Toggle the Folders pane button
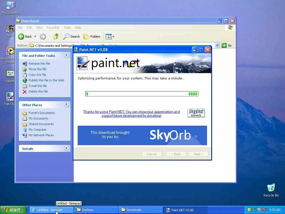The width and height of the screenshot is (285, 214). pyautogui.click(x=92, y=37)
